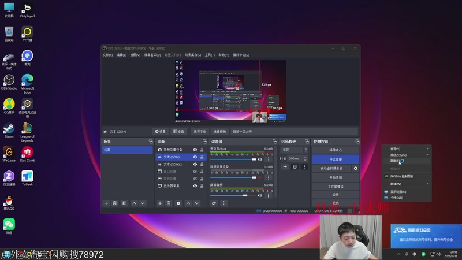This screenshot has height=260, width=462.
Task: Hide the selected 文本 (GDI+) source eye icon
Action: 195,157
